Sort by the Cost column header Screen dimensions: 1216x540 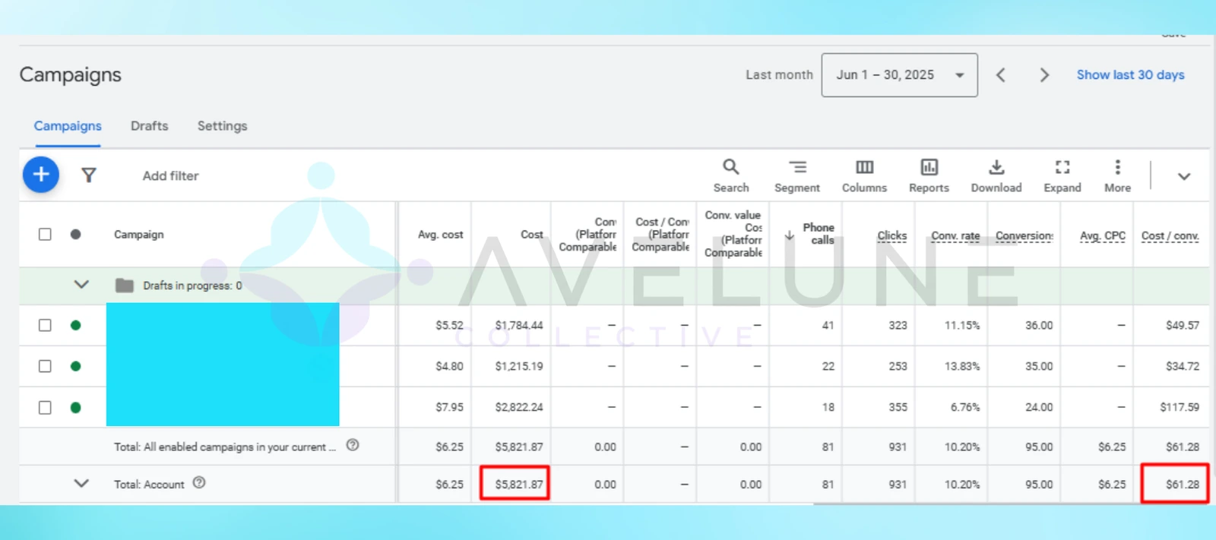pos(532,235)
